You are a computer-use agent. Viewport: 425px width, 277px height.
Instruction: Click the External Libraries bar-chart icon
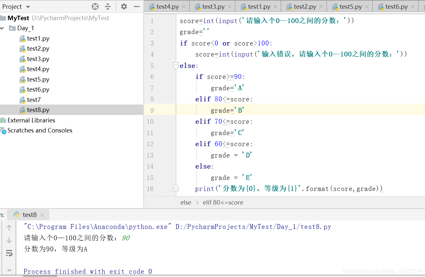click(x=3, y=120)
